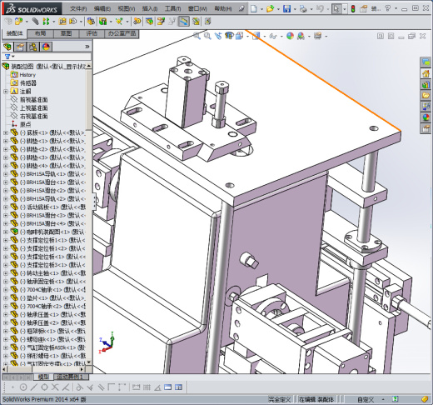The height and width of the screenshot is (405, 433).
Task: Switch to the 评估 tab
Action: (x=92, y=33)
